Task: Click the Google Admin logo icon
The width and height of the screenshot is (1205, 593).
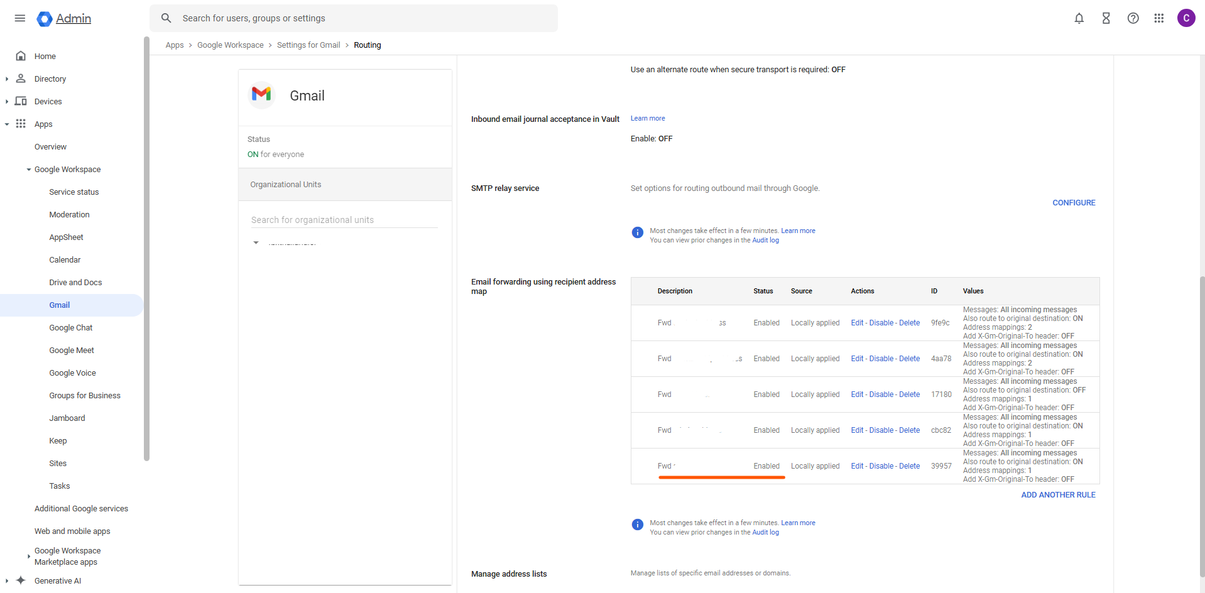Action: [44, 19]
